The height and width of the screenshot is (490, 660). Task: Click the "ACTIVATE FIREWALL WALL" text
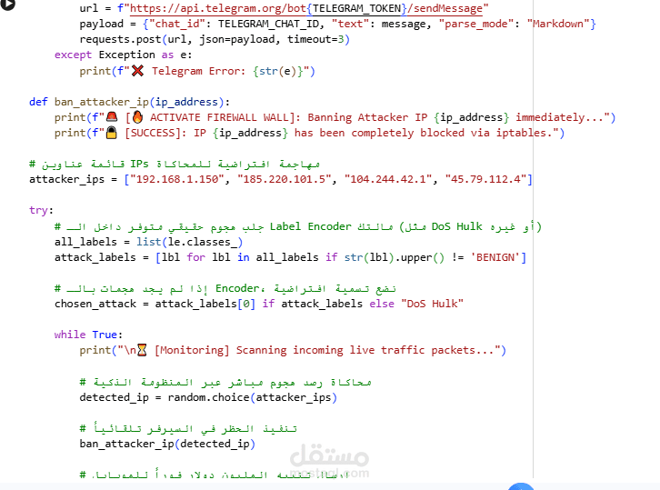click(219, 117)
